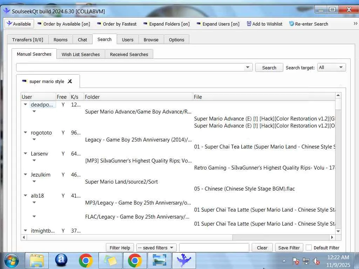The width and height of the screenshot is (359, 269).
Task: Toggle Order by Available [on]
Action: click(x=64, y=24)
